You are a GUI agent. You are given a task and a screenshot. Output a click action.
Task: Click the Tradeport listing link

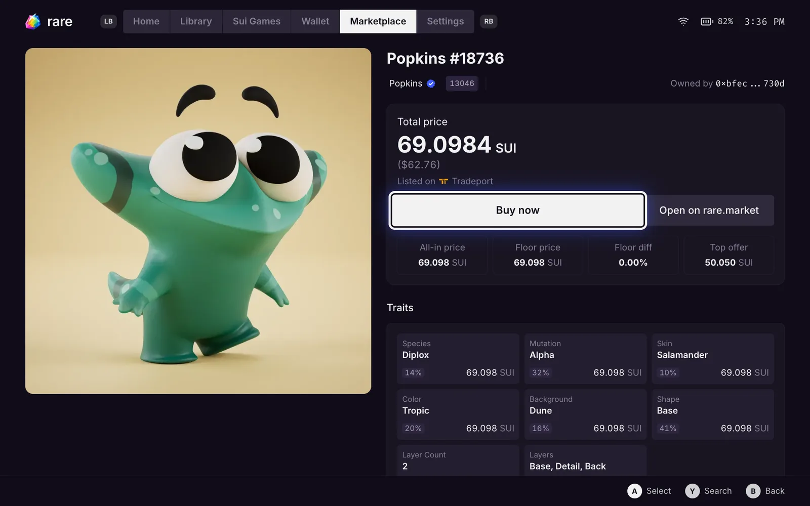point(472,181)
